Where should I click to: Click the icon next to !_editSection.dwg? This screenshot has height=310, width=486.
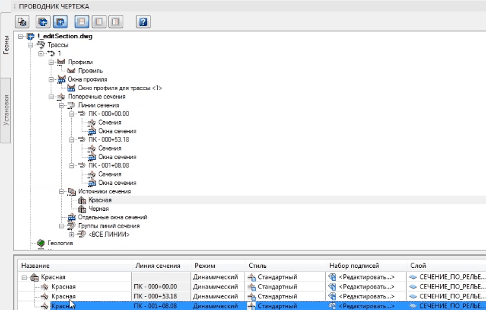point(30,36)
